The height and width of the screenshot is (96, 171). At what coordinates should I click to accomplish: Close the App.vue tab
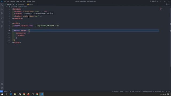coord(14,4)
